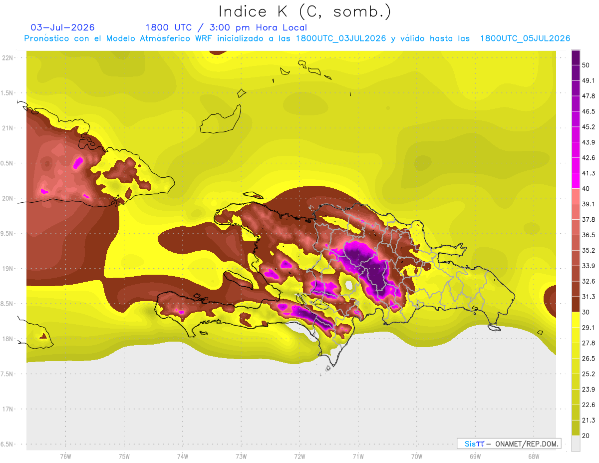Click the '18N' latitude label
Viewport: 599px width, 463px height.
[7, 339]
